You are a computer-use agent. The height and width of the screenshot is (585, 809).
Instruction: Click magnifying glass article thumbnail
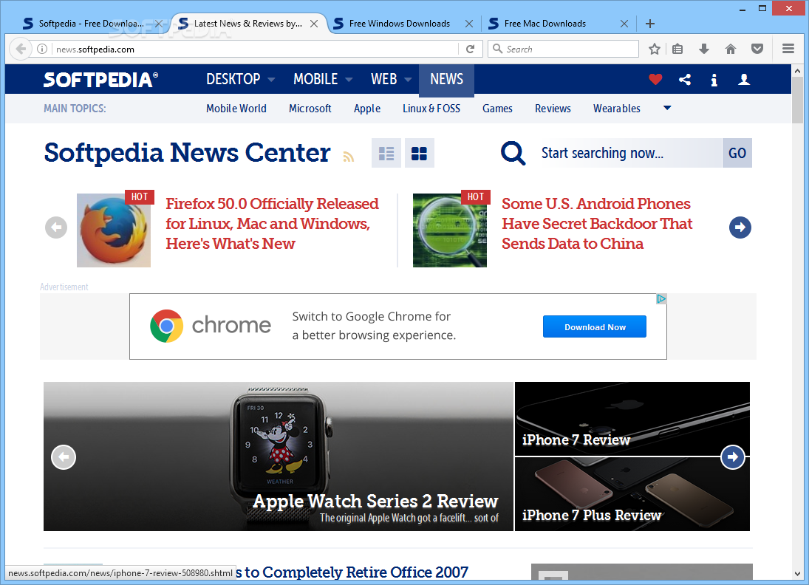[x=449, y=230]
